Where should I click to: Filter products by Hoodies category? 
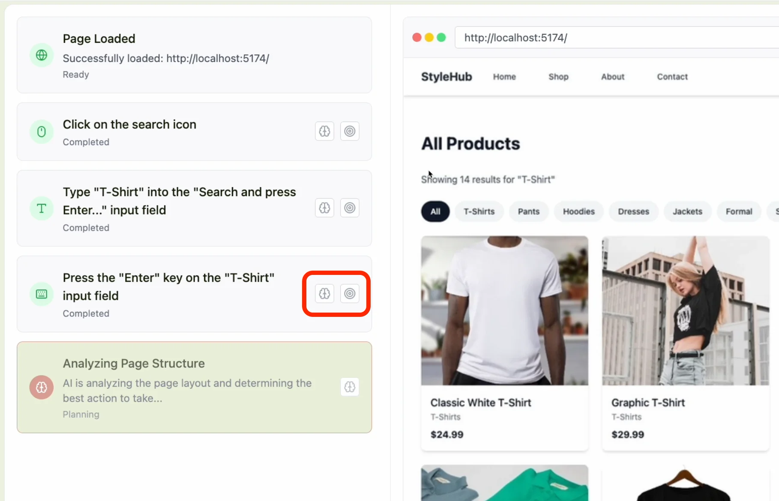(x=578, y=212)
